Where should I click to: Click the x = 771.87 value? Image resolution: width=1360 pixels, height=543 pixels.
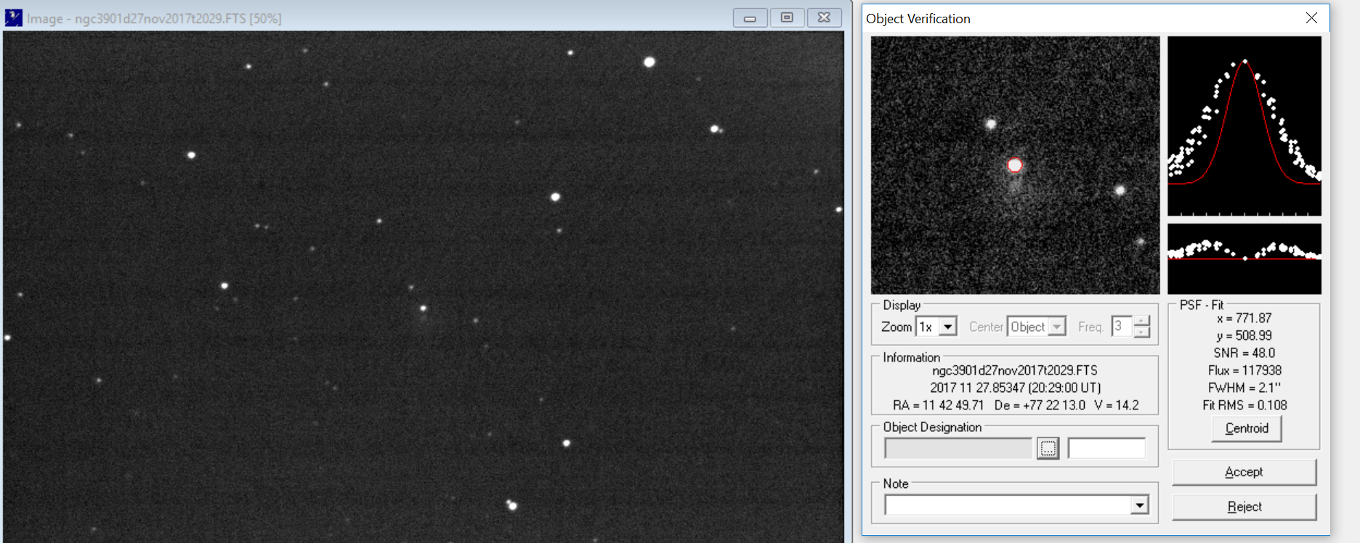1244,319
